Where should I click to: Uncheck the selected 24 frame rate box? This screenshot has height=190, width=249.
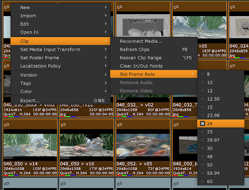click(202, 124)
